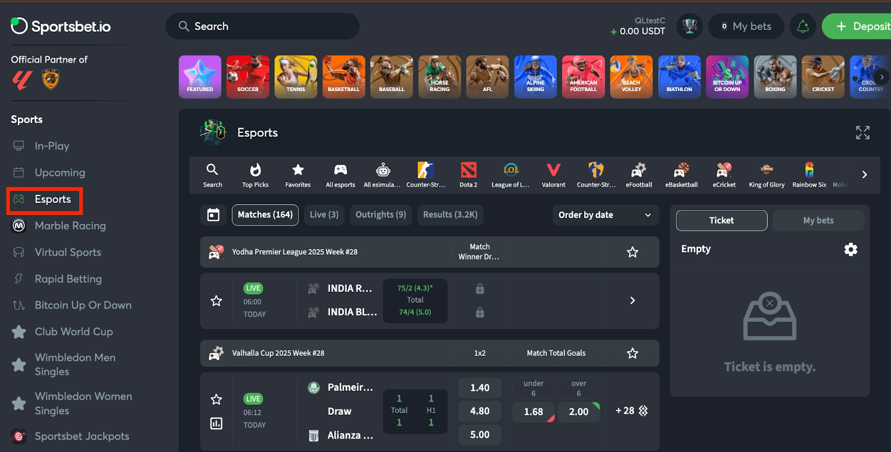Favorite the Palmeiras match star
The width and height of the screenshot is (891, 452).
tap(217, 399)
